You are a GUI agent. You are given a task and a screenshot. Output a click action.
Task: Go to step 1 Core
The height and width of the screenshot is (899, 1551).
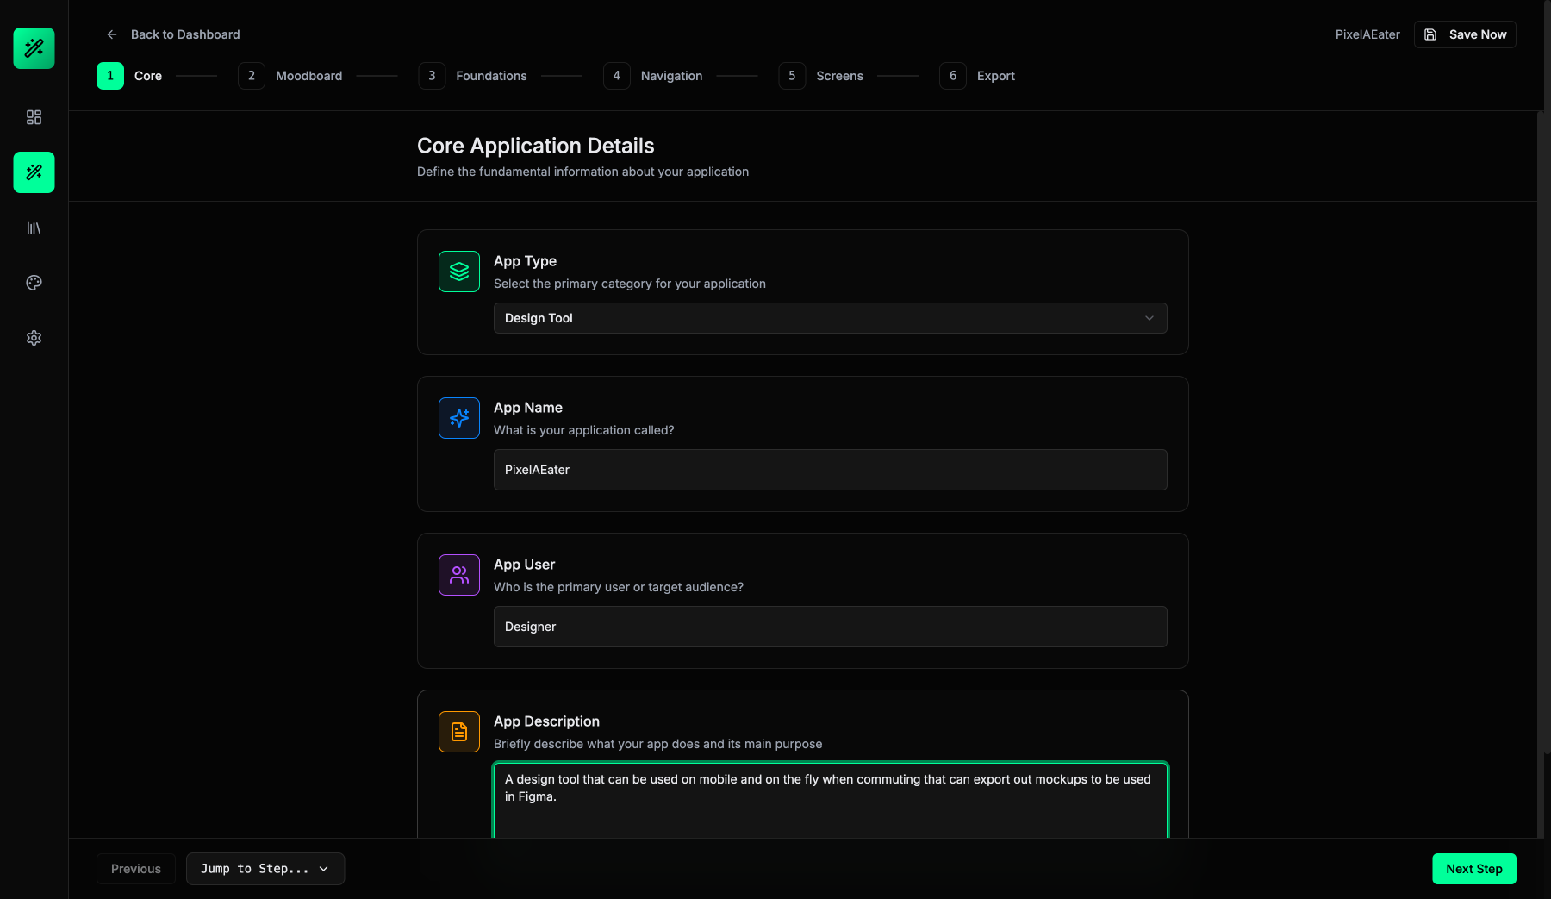click(x=129, y=76)
